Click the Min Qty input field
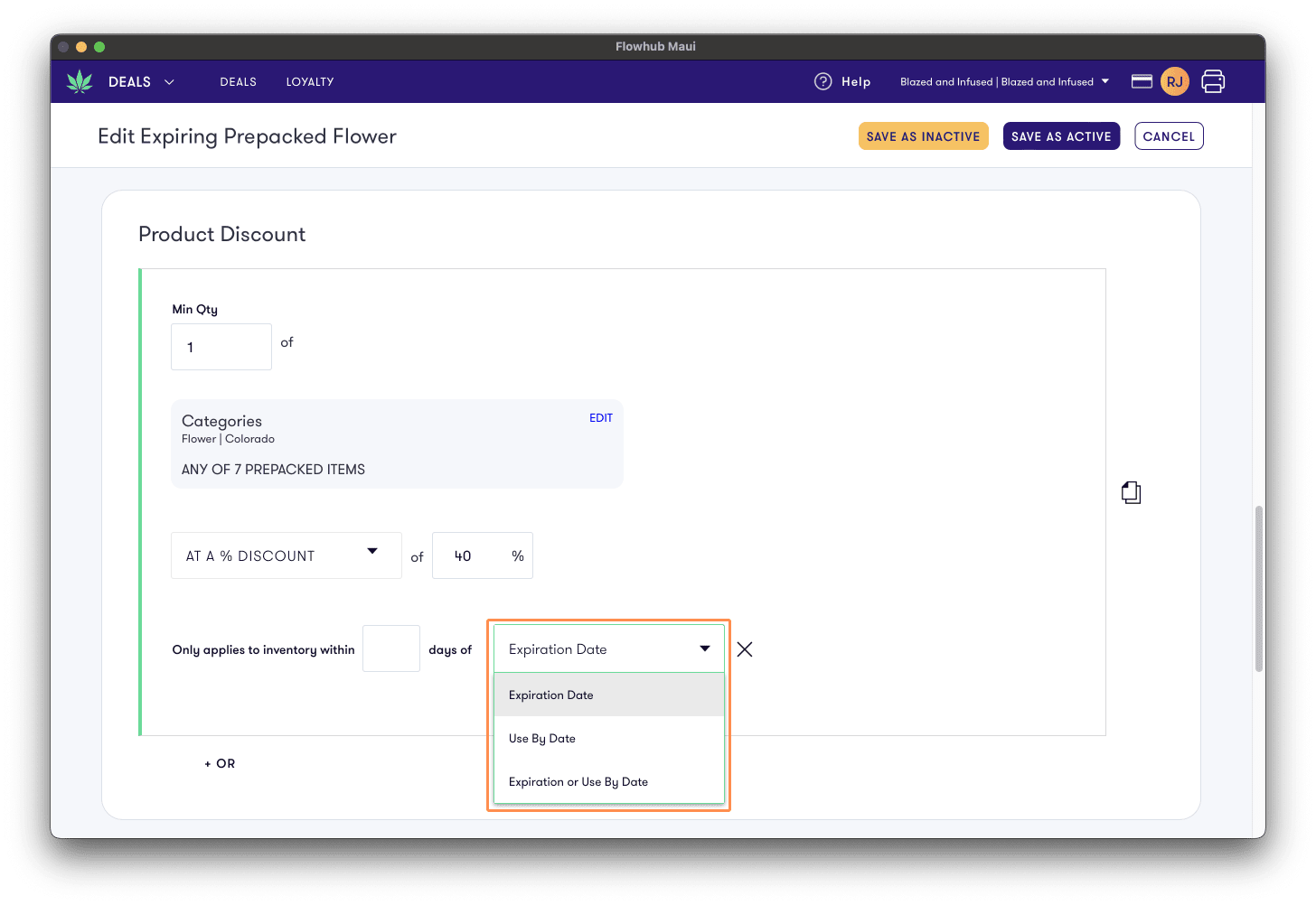 (221, 347)
